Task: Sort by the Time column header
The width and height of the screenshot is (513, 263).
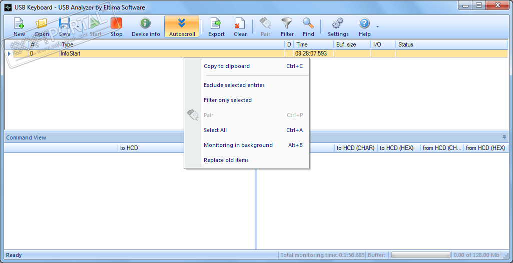Action: point(313,44)
